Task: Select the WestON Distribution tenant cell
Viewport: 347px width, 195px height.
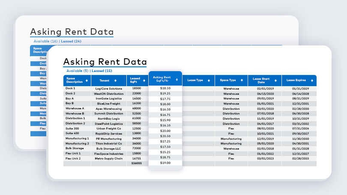Action: coord(109,93)
